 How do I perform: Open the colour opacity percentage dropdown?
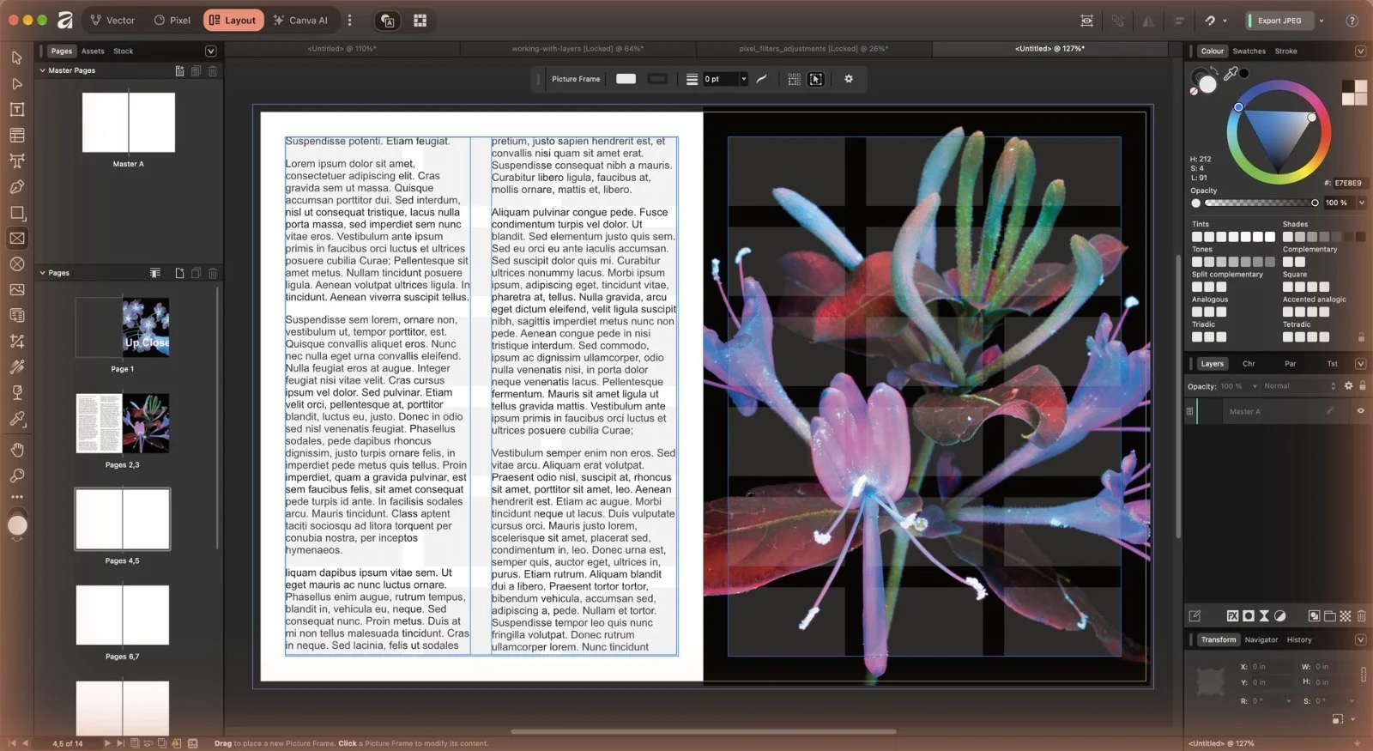[1361, 203]
